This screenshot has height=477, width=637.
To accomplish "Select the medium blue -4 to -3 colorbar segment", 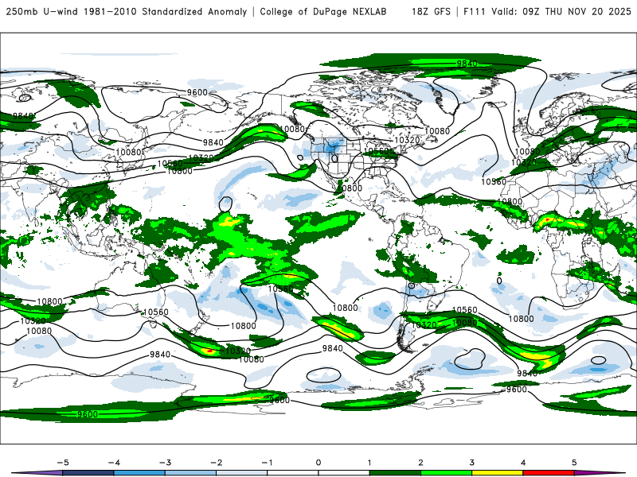I will pyautogui.click(x=139, y=473).
